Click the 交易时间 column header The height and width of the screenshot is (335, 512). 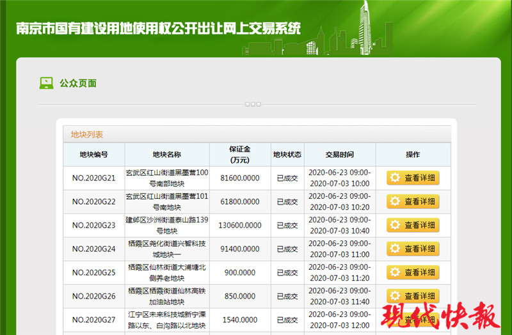(339, 155)
